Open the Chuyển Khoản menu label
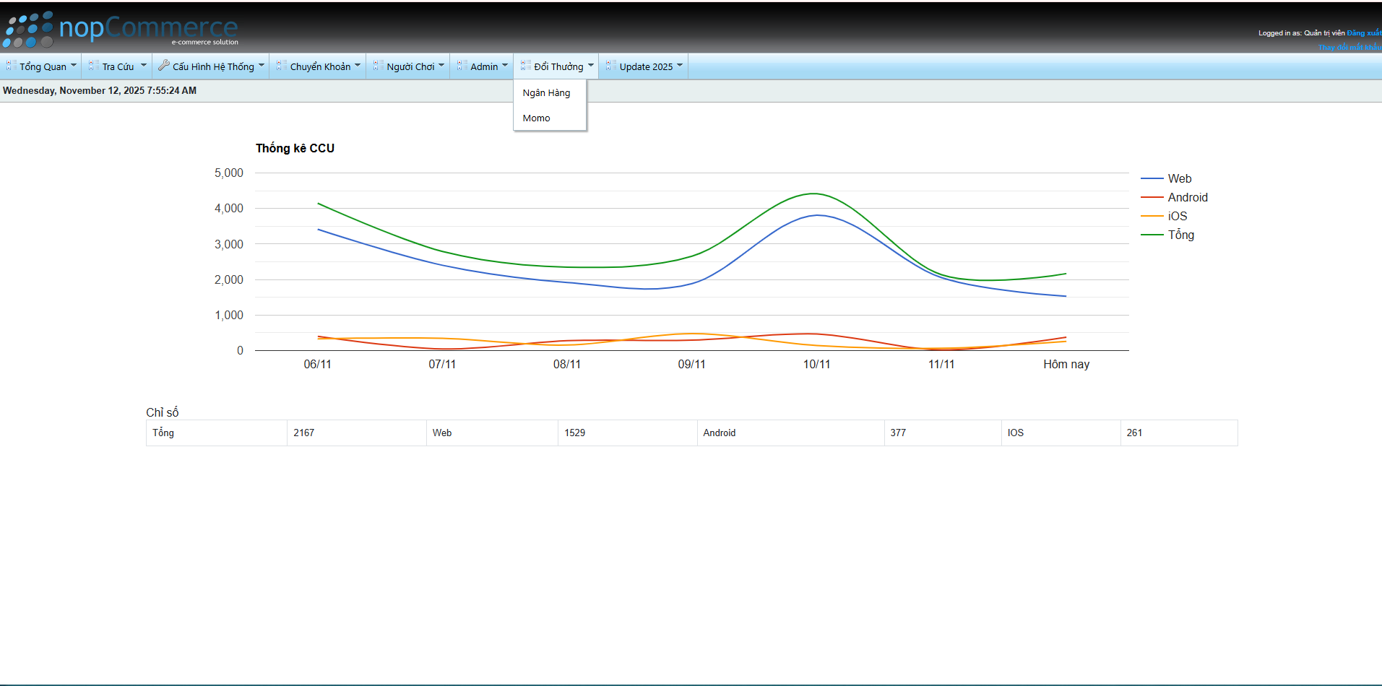The width and height of the screenshot is (1382, 686). [x=320, y=66]
